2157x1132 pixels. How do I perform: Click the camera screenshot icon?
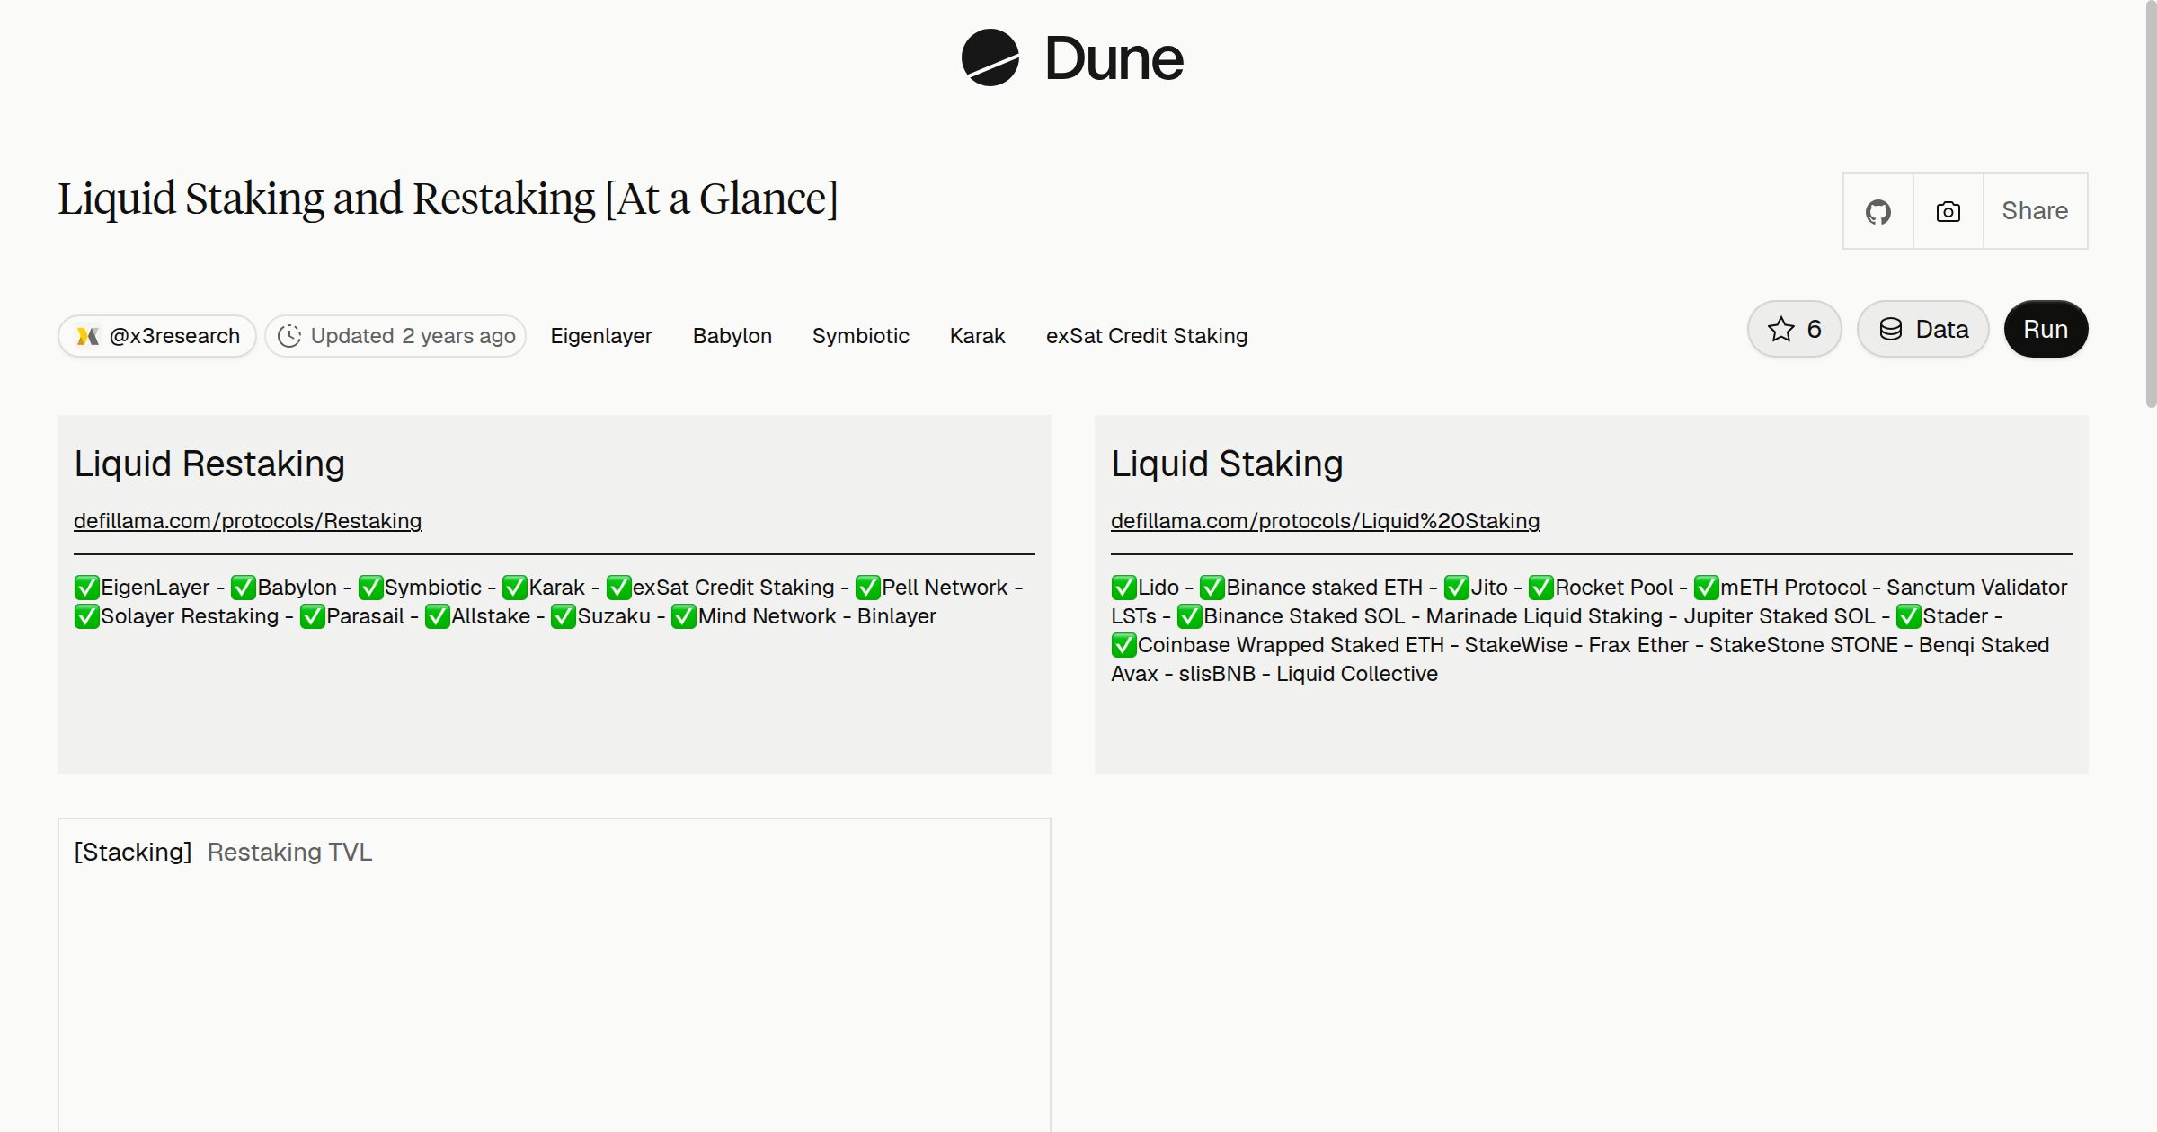(x=1948, y=211)
